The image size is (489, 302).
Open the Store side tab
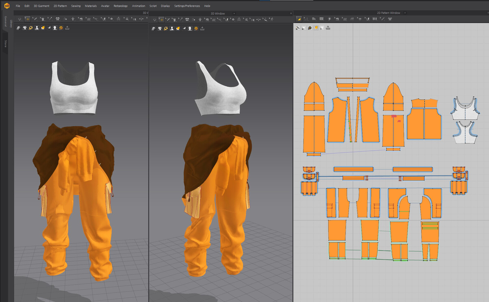pyautogui.click(x=5, y=44)
